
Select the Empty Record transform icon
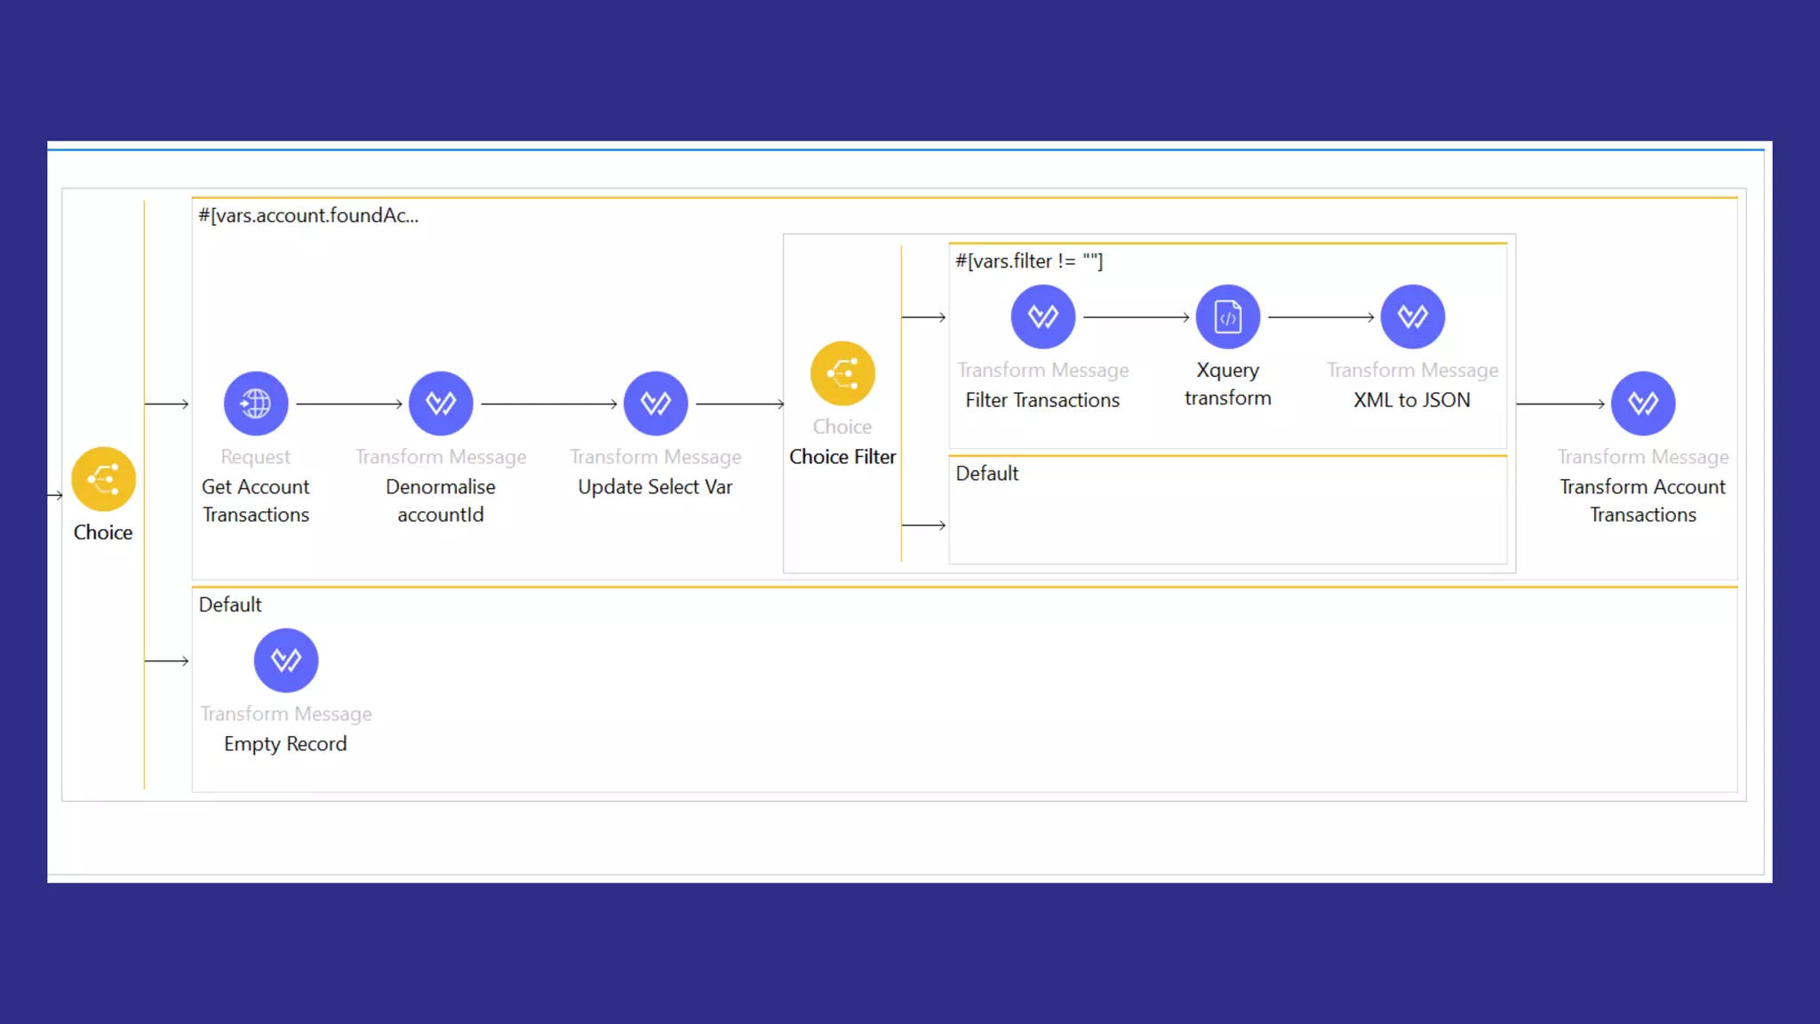click(x=285, y=660)
